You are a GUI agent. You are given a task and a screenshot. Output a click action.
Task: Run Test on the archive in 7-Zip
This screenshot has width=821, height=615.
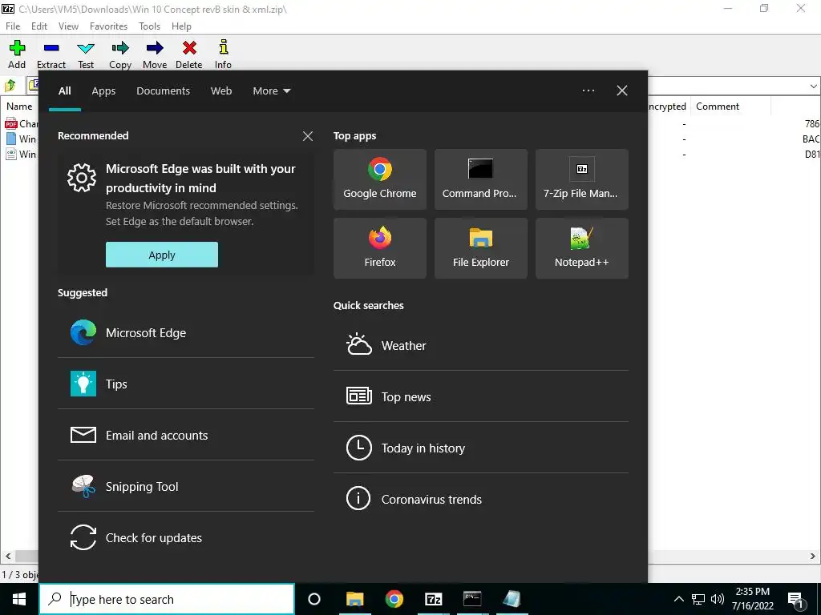(x=86, y=54)
